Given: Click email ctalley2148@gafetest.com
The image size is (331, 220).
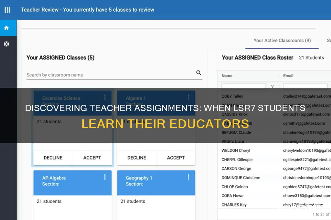Looking at the screenshot, I should coord(307,96).
